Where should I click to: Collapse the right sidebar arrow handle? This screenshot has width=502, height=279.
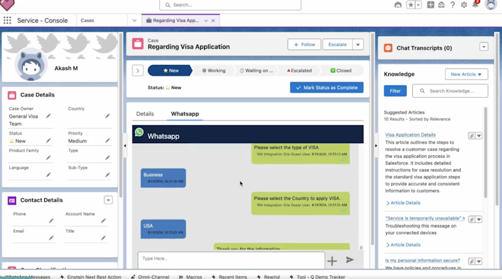(376, 146)
